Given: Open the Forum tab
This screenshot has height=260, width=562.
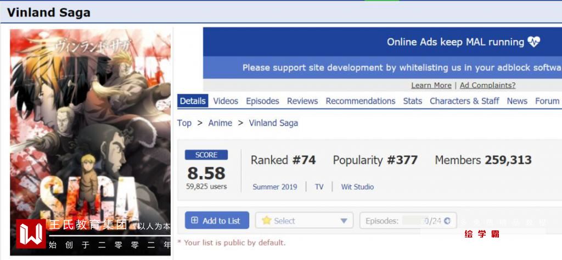Looking at the screenshot, I should [x=547, y=101].
